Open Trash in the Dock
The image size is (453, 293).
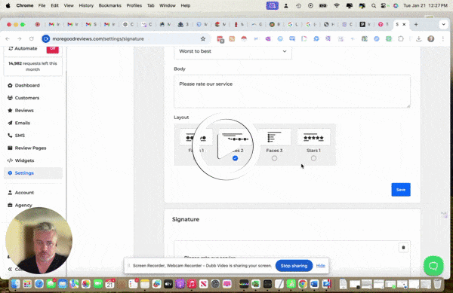click(x=438, y=284)
